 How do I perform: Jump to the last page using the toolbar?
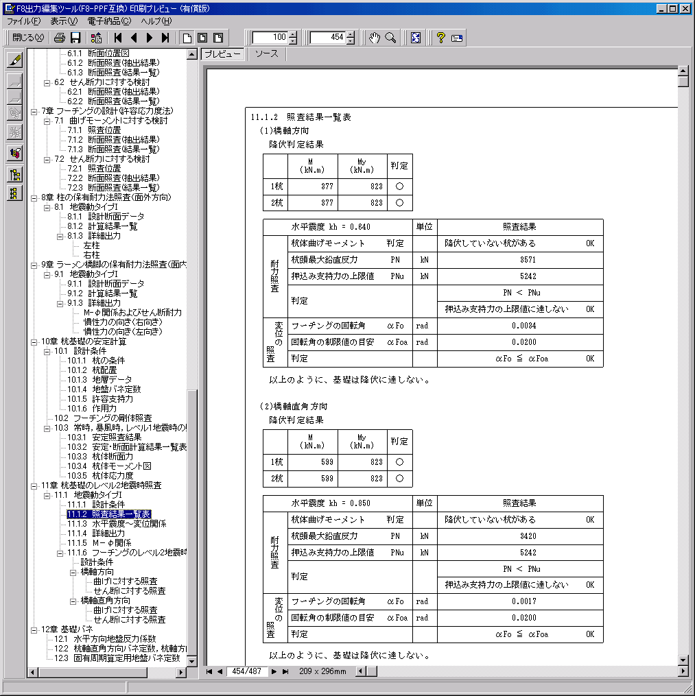pos(165,38)
